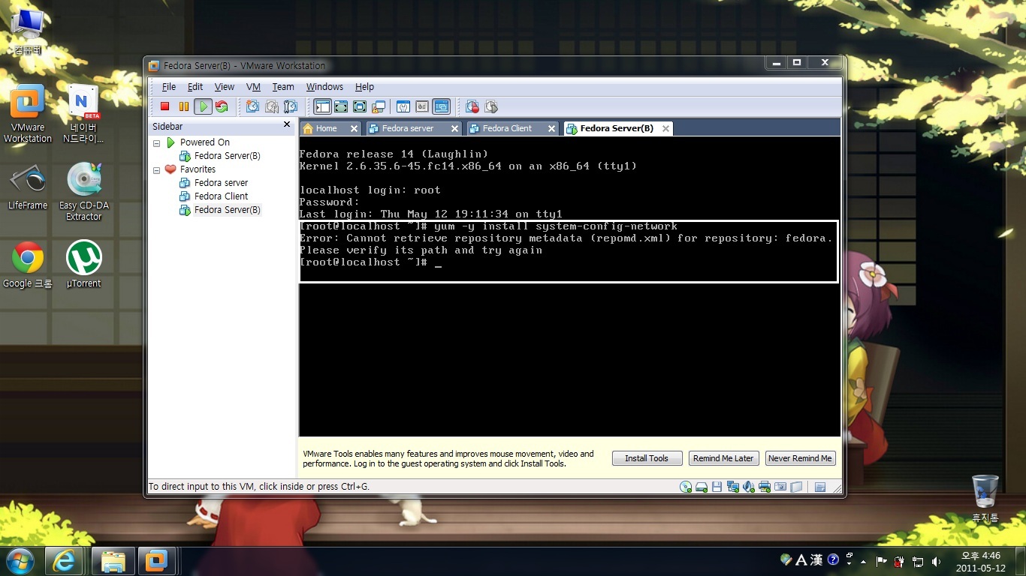Open the Help menu

(x=364, y=87)
